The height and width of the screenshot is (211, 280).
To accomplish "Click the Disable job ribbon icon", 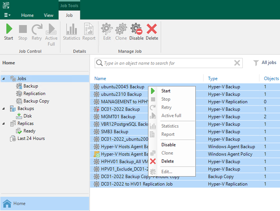I will [136, 30].
